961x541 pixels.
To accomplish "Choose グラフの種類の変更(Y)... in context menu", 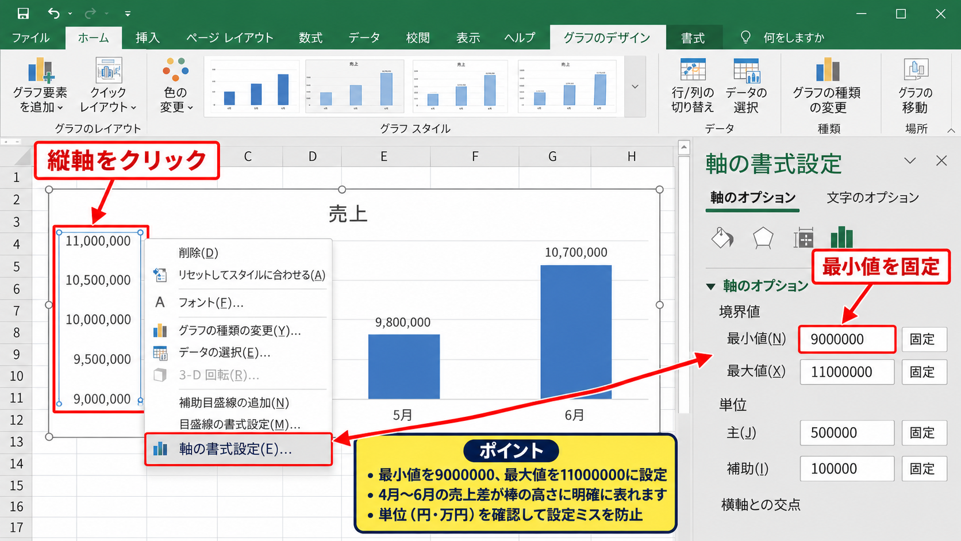I will pos(239,330).
